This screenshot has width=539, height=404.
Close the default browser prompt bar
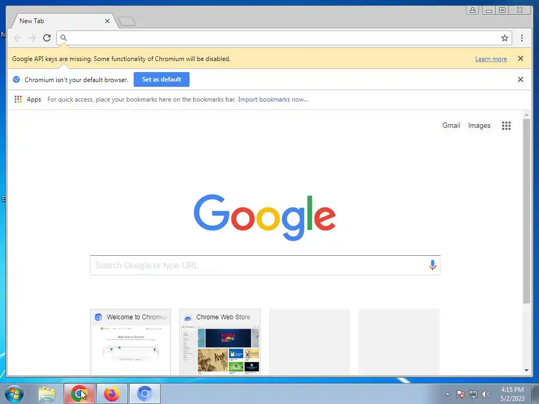point(521,80)
